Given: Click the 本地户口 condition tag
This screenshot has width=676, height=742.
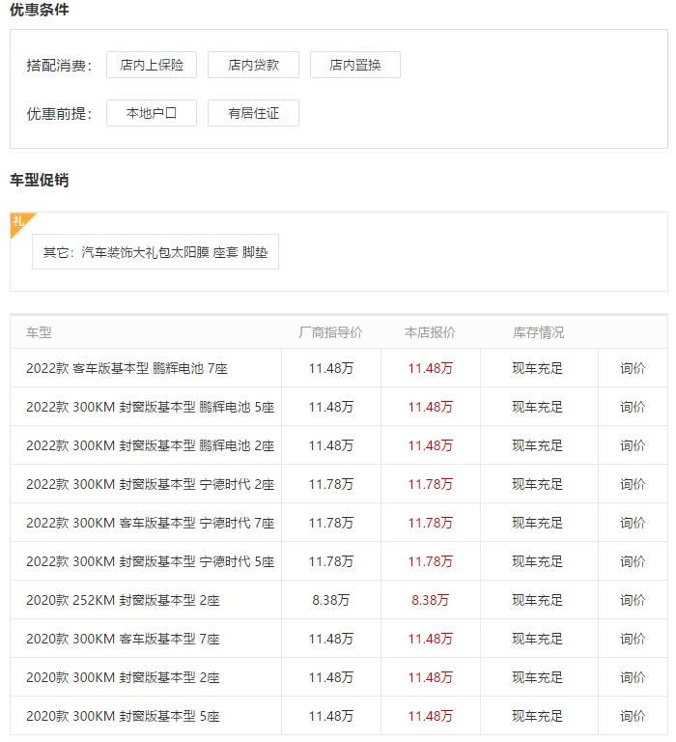Looking at the screenshot, I should (x=152, y=113).
